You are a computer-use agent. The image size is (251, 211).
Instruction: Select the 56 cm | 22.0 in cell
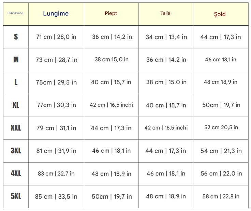click(221, 174)
